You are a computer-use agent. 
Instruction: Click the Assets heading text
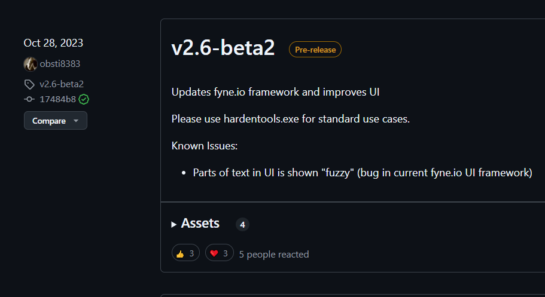tap(200, 223)
